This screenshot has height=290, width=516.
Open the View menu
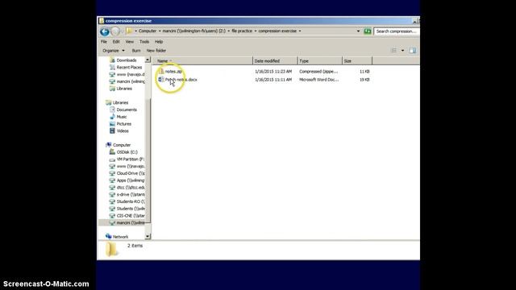tap(129, 42)
